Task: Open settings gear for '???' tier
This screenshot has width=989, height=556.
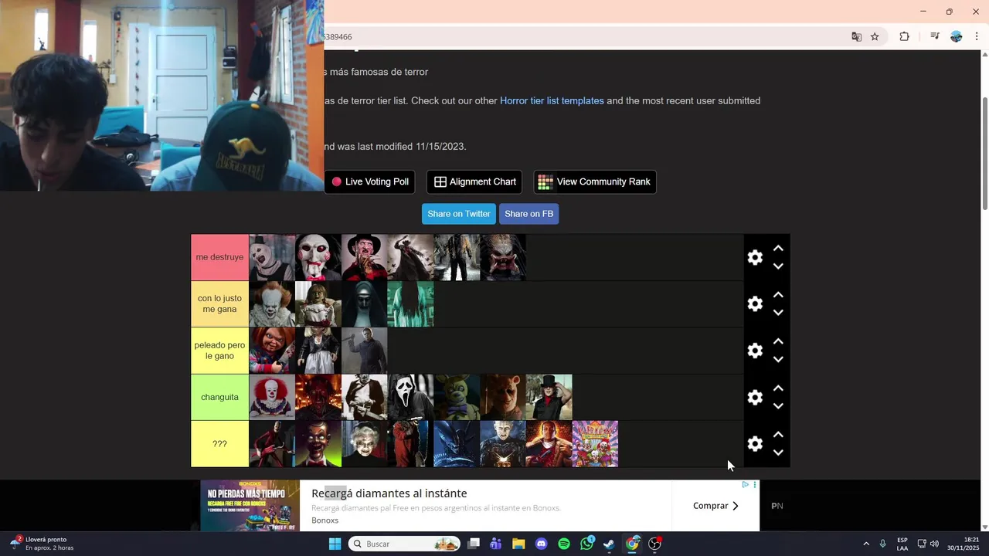Action: coord(755,443)
